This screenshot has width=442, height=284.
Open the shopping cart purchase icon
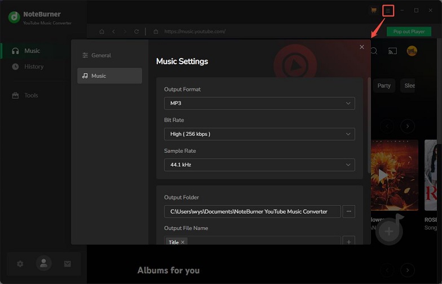pos(374,10)
